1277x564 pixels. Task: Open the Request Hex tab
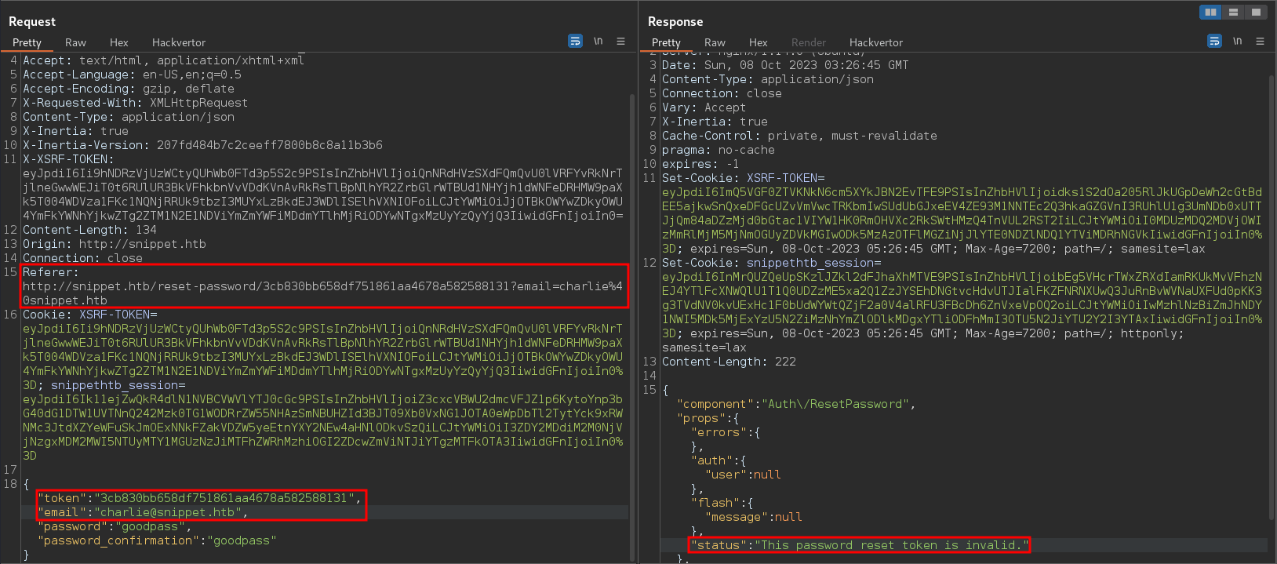tap(118, 42)
